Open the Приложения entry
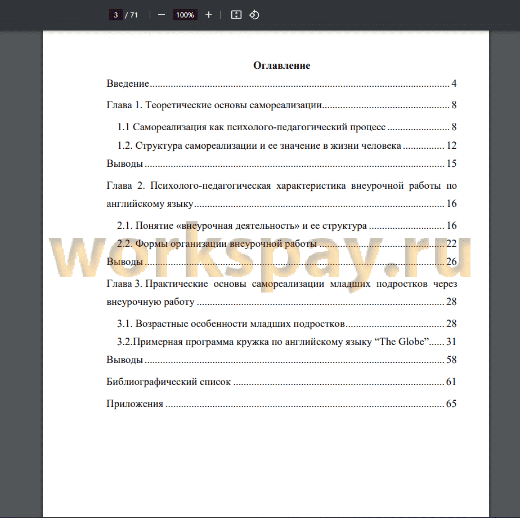The image size is (520, 518). 281,404
